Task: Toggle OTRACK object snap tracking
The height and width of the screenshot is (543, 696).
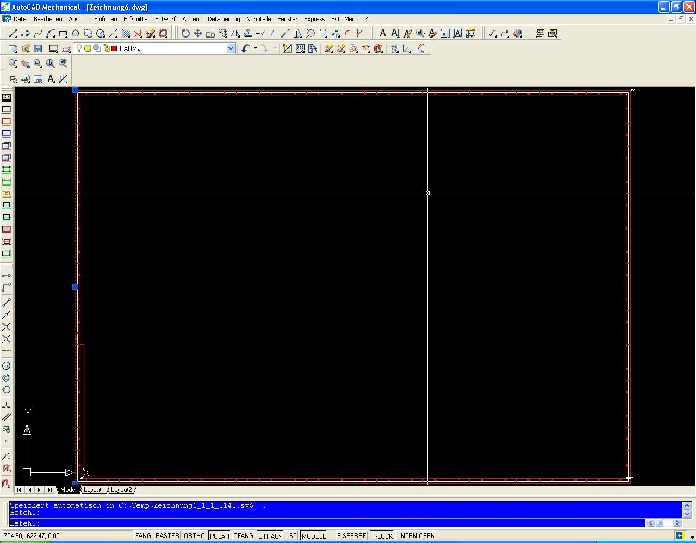Action: pyautogui.click(x=270, y=536)
